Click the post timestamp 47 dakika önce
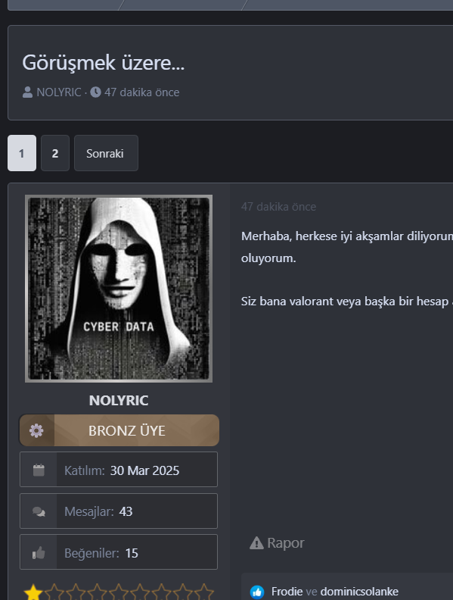 [x=278, y=207]
